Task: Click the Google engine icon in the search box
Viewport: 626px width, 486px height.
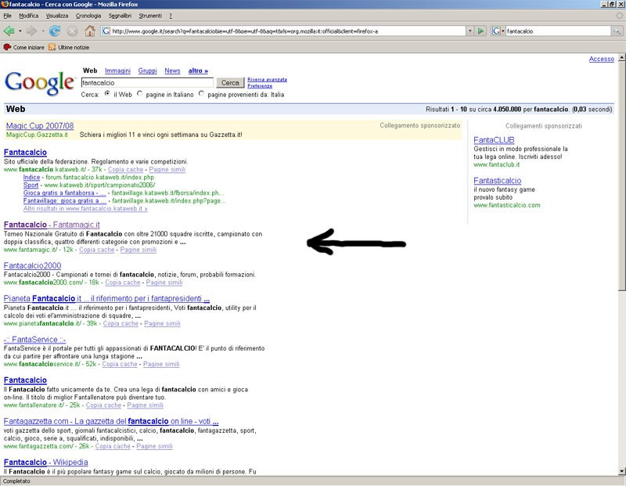Action: coord(496,31)
